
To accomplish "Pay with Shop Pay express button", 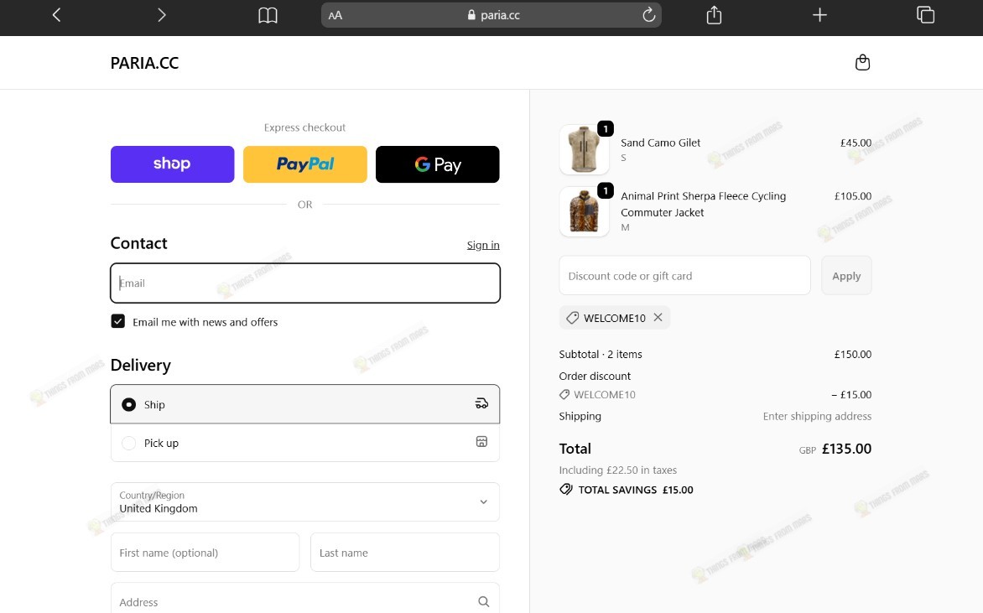I will [173, 164].
